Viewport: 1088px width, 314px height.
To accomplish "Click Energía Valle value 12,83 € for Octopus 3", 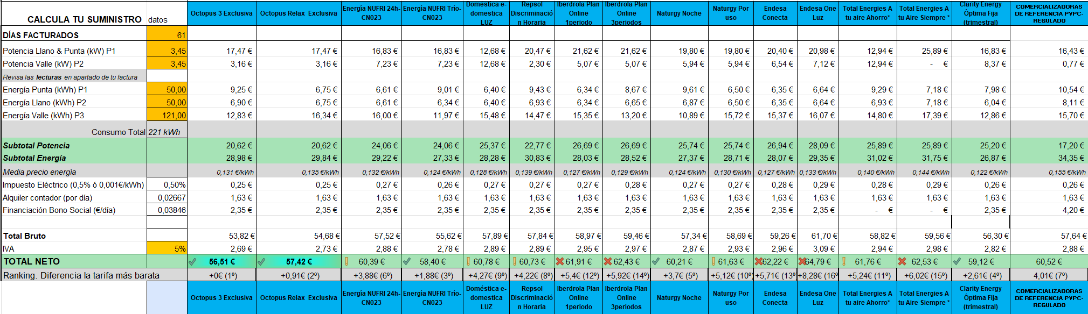I will click(x=221, y=115).
